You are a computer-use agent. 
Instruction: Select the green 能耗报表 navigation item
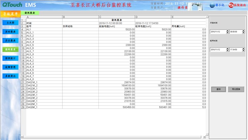(x=10, y=49)
